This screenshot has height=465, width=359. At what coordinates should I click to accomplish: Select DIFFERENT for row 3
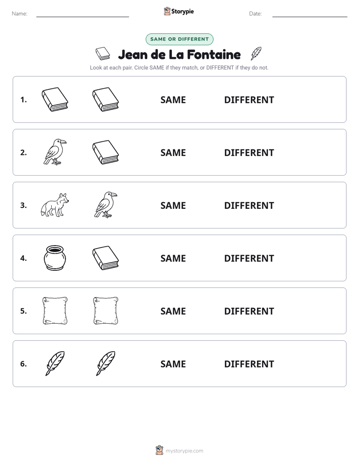[249, 205]
